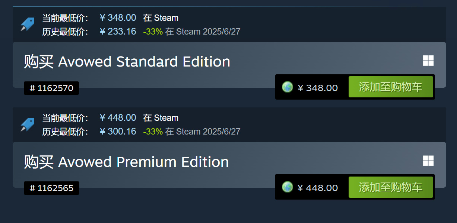The image size is (457, 223).
Task: Click the price tag icon above Standard Edition
Action: 27,25
